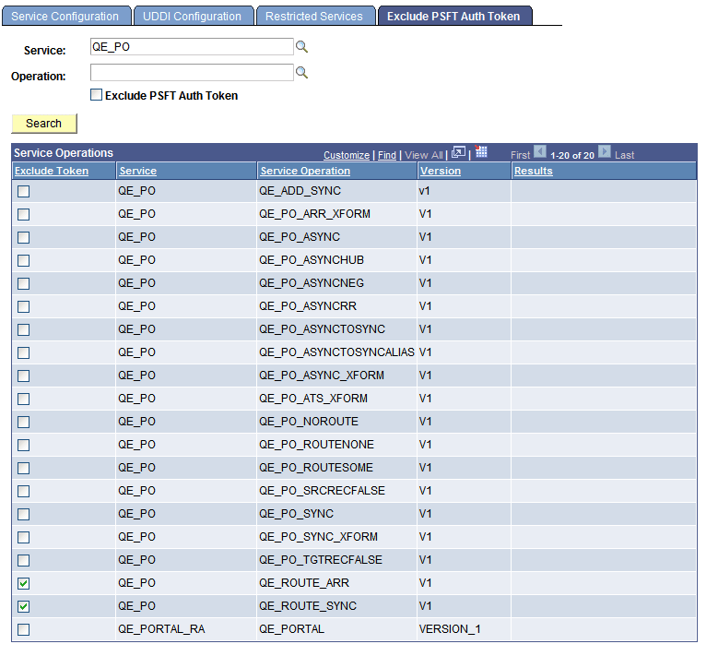Enable Exclude Token for QE_PO_ASYNCRR
718x656 pixels.
[24, 306]
